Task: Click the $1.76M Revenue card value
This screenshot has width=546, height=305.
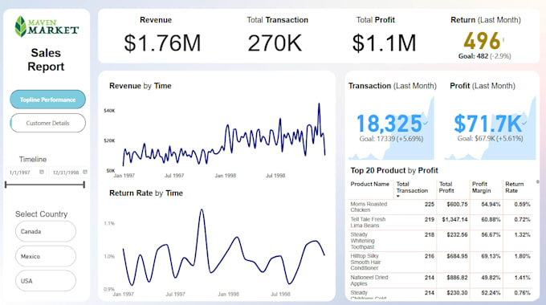Action: (x=162, y=43)
